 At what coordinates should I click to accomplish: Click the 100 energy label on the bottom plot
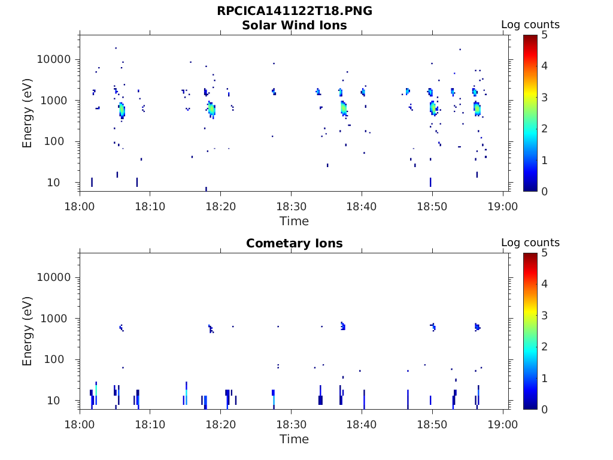coord(54,359)
